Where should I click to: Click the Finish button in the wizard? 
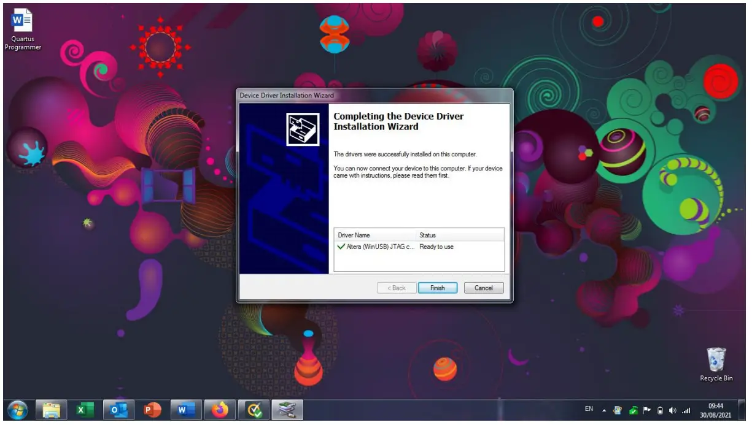pos(438,288)
